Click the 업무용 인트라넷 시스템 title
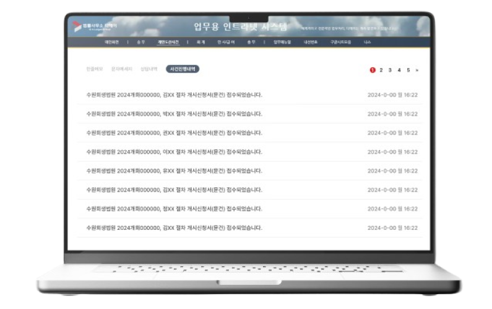Image resolution: width=492 pixels, height=309 pixels. pyautogui.click(x=240, y=27)
